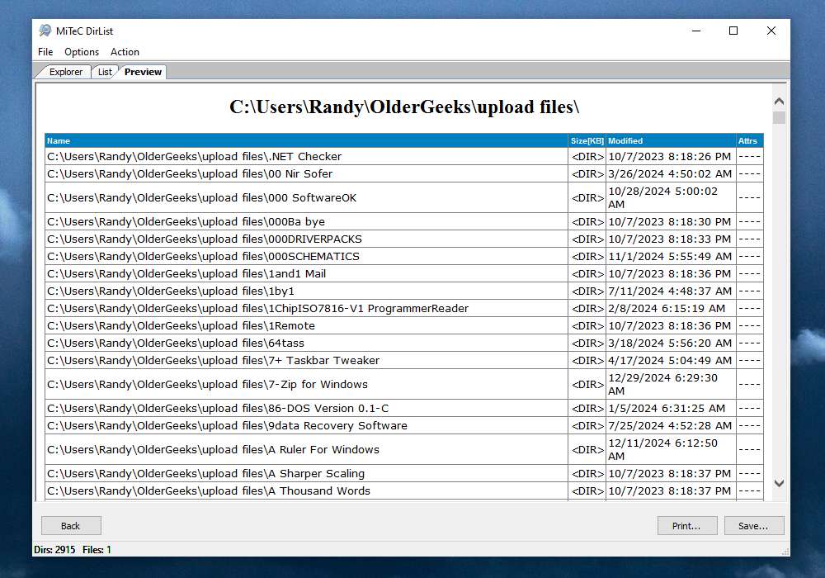
Task: Maximize the MiTeC DirList window
Action: pos(733,31)
